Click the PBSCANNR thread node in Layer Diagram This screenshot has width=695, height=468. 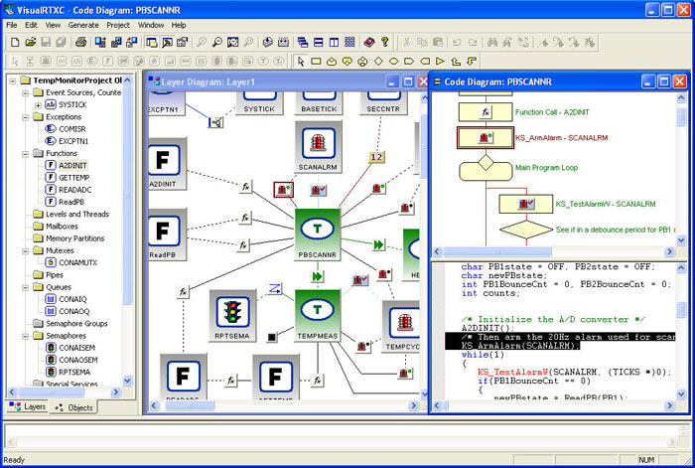click(318, 234)
